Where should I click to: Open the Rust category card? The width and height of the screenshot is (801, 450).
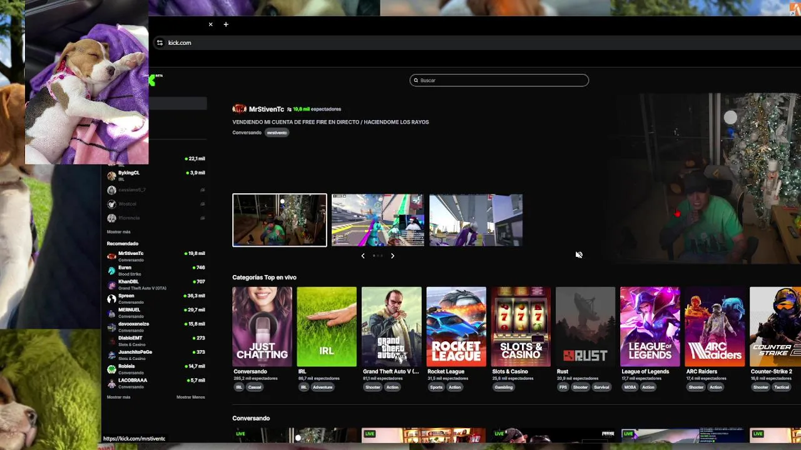[585, 326]
